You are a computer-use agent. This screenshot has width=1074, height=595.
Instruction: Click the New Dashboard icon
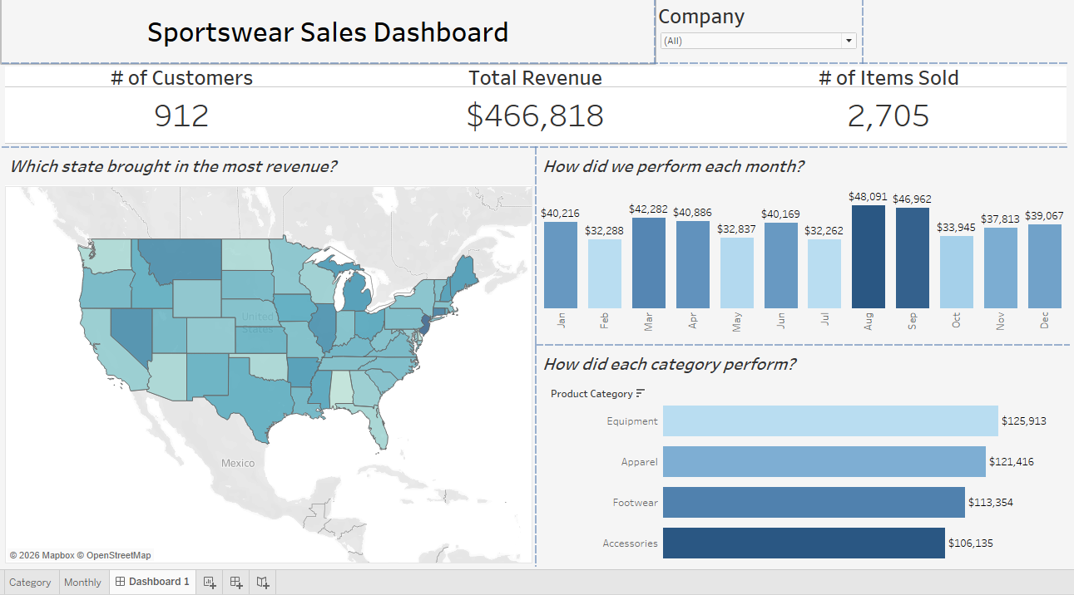tap(235, 582)
